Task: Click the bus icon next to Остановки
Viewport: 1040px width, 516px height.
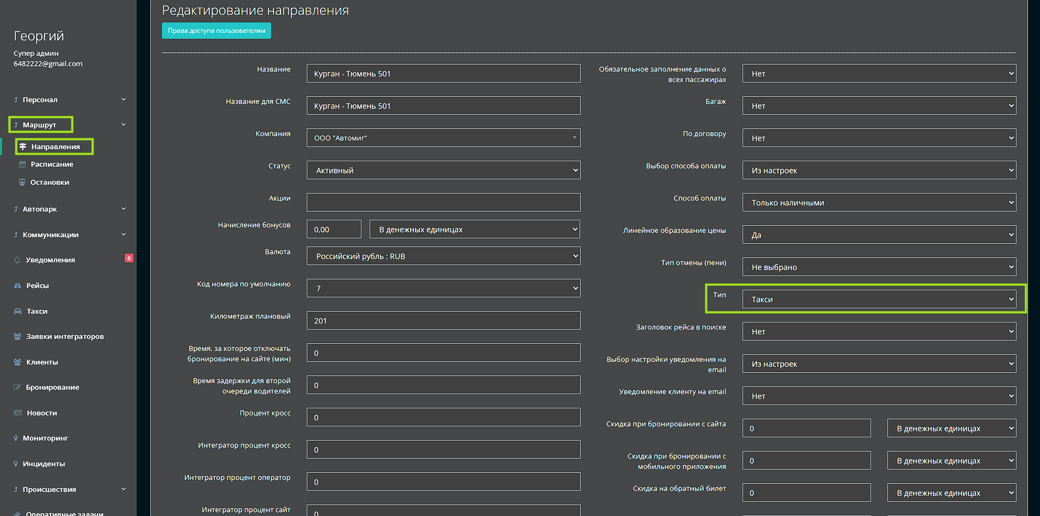Action: [x=22, y=183]
